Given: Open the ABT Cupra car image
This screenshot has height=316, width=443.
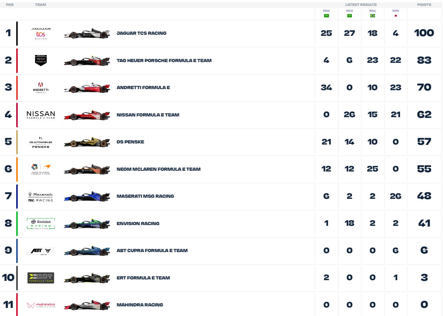Looking at the screenshot, I should pyautogui.click(x=87, y=251).
